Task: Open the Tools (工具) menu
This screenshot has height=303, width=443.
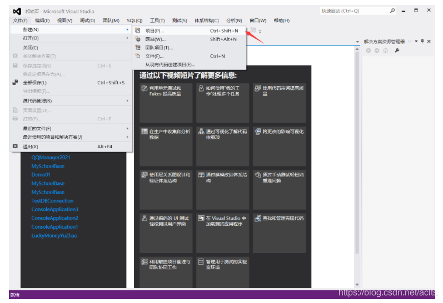Action: point(157,21)
